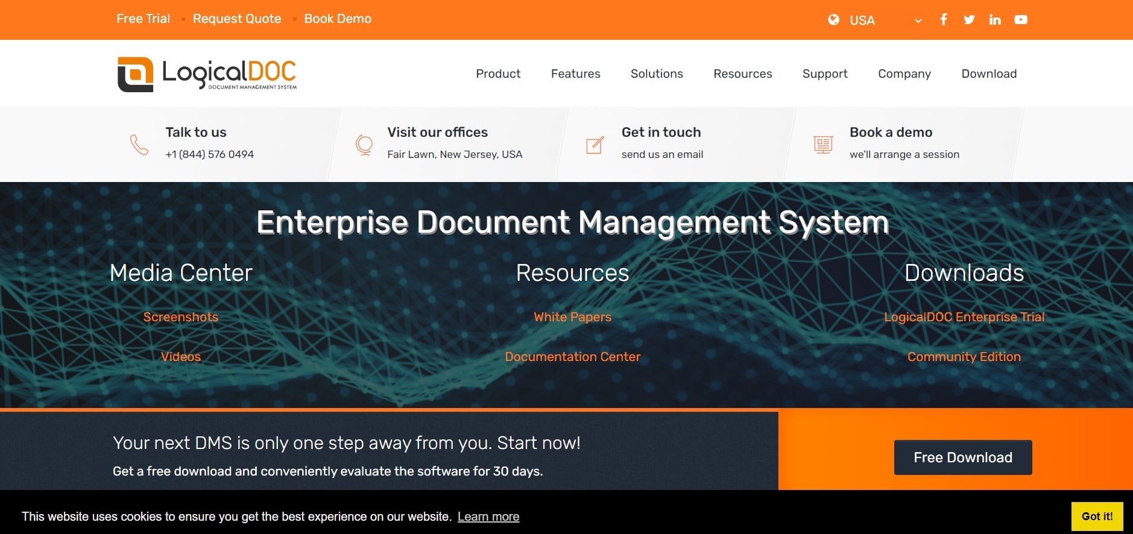Expand the USA country dropdown
The height and width of the screenshot is (534, 1133).
tap(875, 20)
